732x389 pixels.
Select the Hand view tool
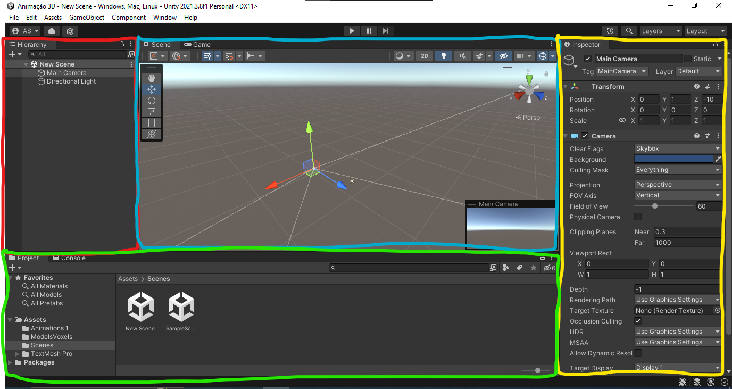click(152, 78)
